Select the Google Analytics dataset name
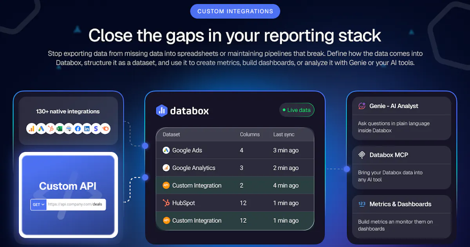470x247 pixels. pyautogui.click(x=194, y=168)
